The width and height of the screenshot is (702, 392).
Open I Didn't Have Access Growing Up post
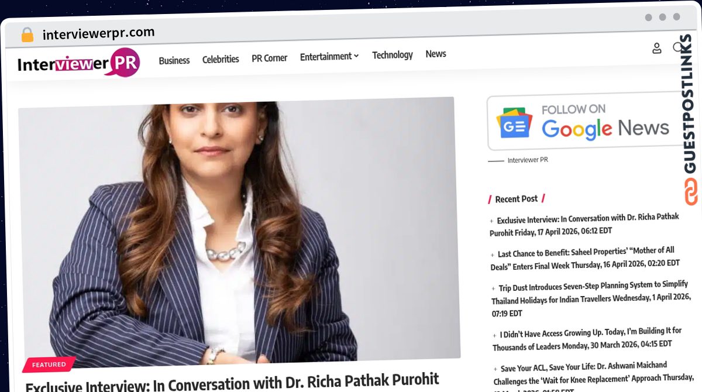(587, 339)
